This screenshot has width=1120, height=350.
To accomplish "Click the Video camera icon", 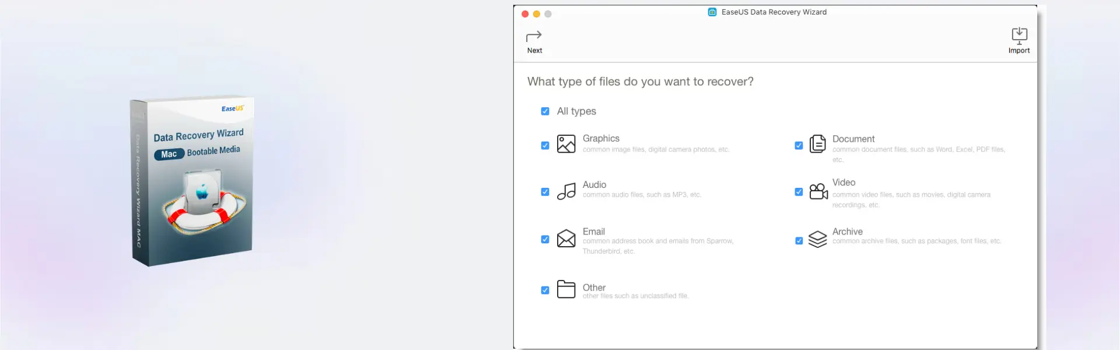I will [818, 191].
